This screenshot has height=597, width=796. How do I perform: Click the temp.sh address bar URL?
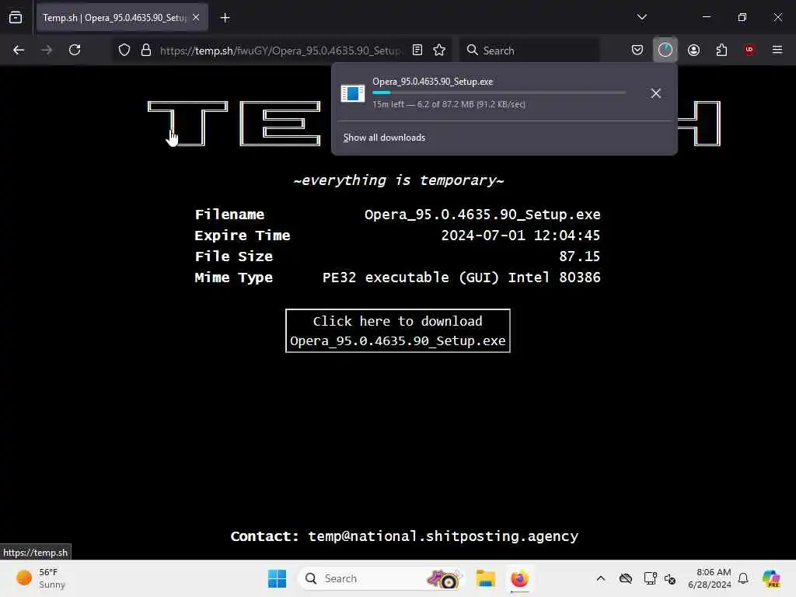coord(280,51)
